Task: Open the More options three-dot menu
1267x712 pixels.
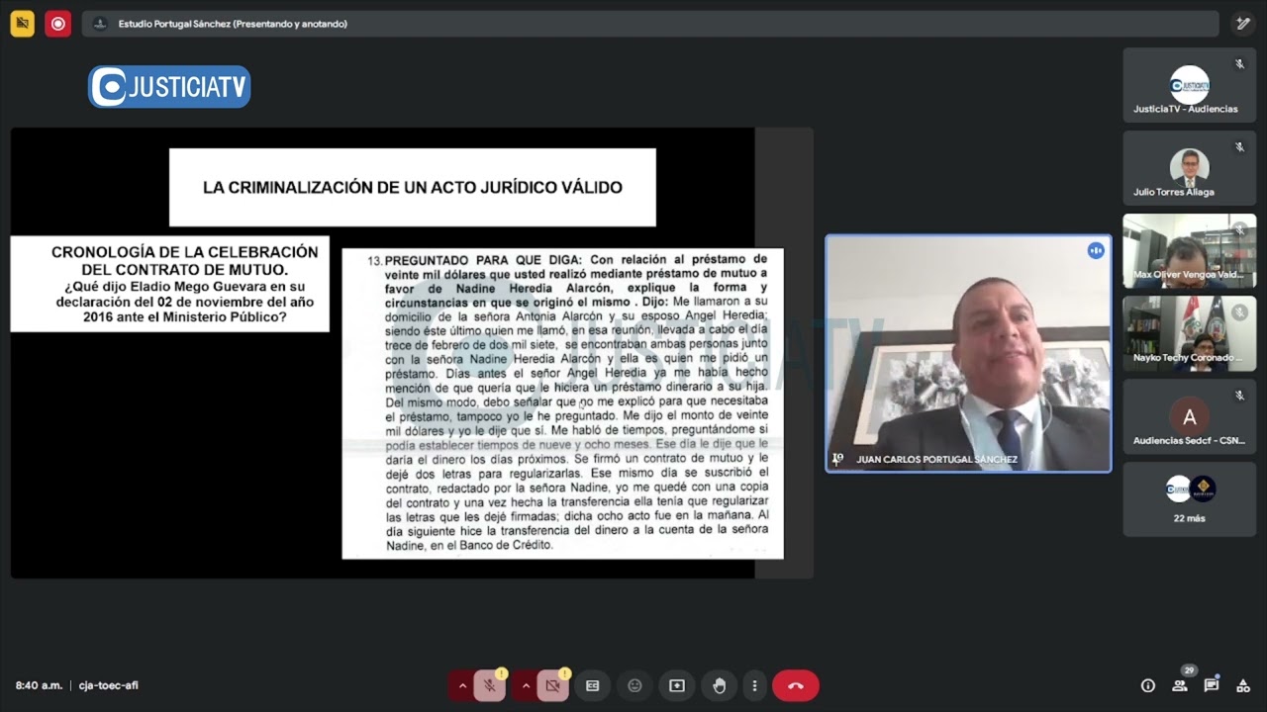Action: tap(754, 685)
